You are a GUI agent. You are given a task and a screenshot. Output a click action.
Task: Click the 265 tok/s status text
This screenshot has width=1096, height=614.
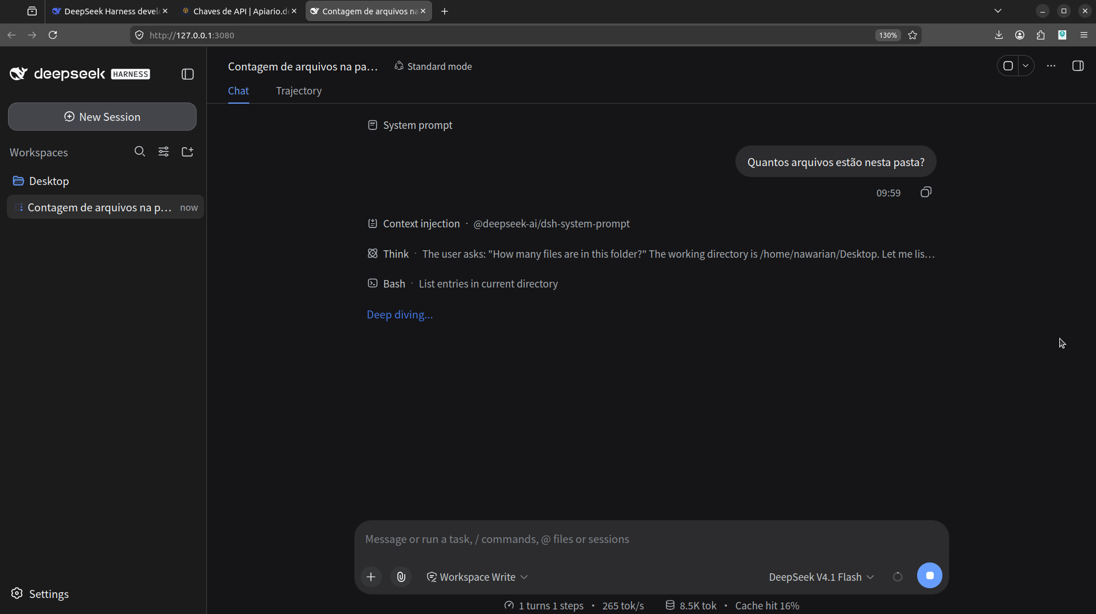click(623, 606)
